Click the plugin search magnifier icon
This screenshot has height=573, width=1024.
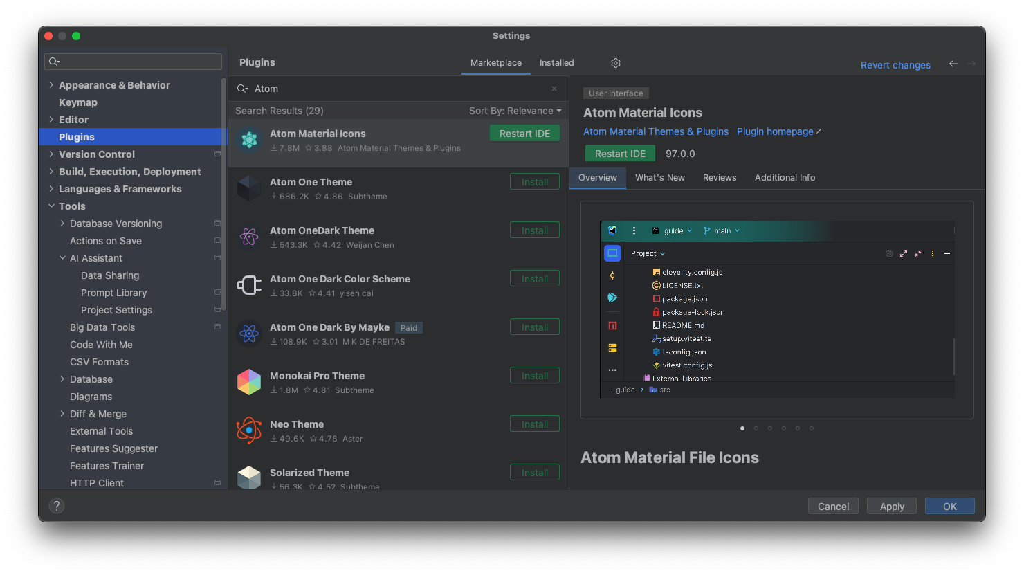(x=242, y=89)
